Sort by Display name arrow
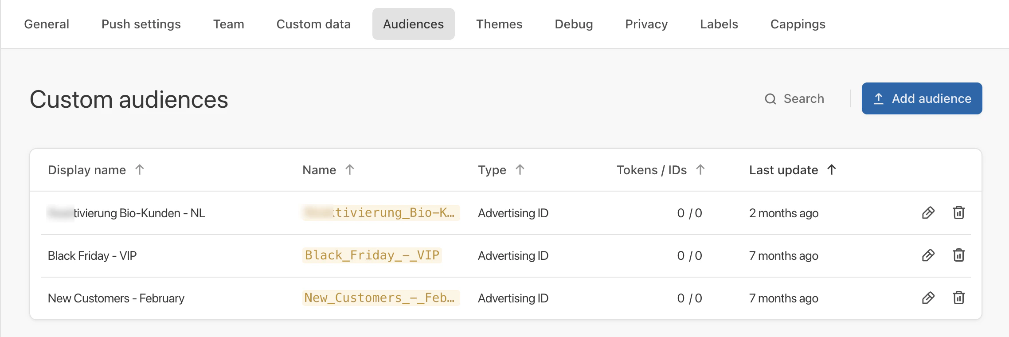Viewport: 1009px width, 337px height. click(x=140, y=170)
